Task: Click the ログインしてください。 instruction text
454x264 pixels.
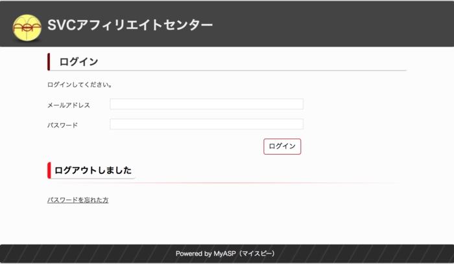Action: click(x=80, y=85)
